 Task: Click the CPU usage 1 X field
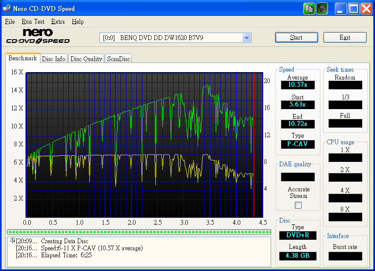tap(346, 158)
